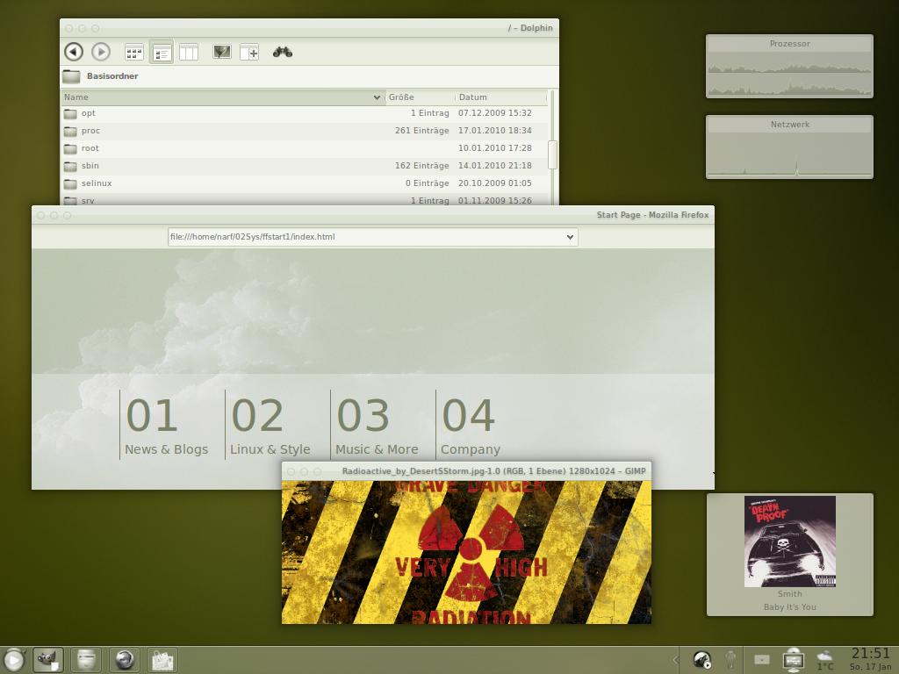Click the '162 Einträge' size cell
The height and width of the screenshot is (674, 899).
422,166
